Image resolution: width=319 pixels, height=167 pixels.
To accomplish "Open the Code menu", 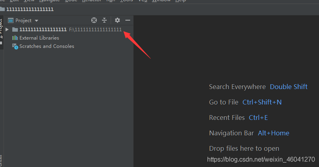I will click(x=71, y=1).
